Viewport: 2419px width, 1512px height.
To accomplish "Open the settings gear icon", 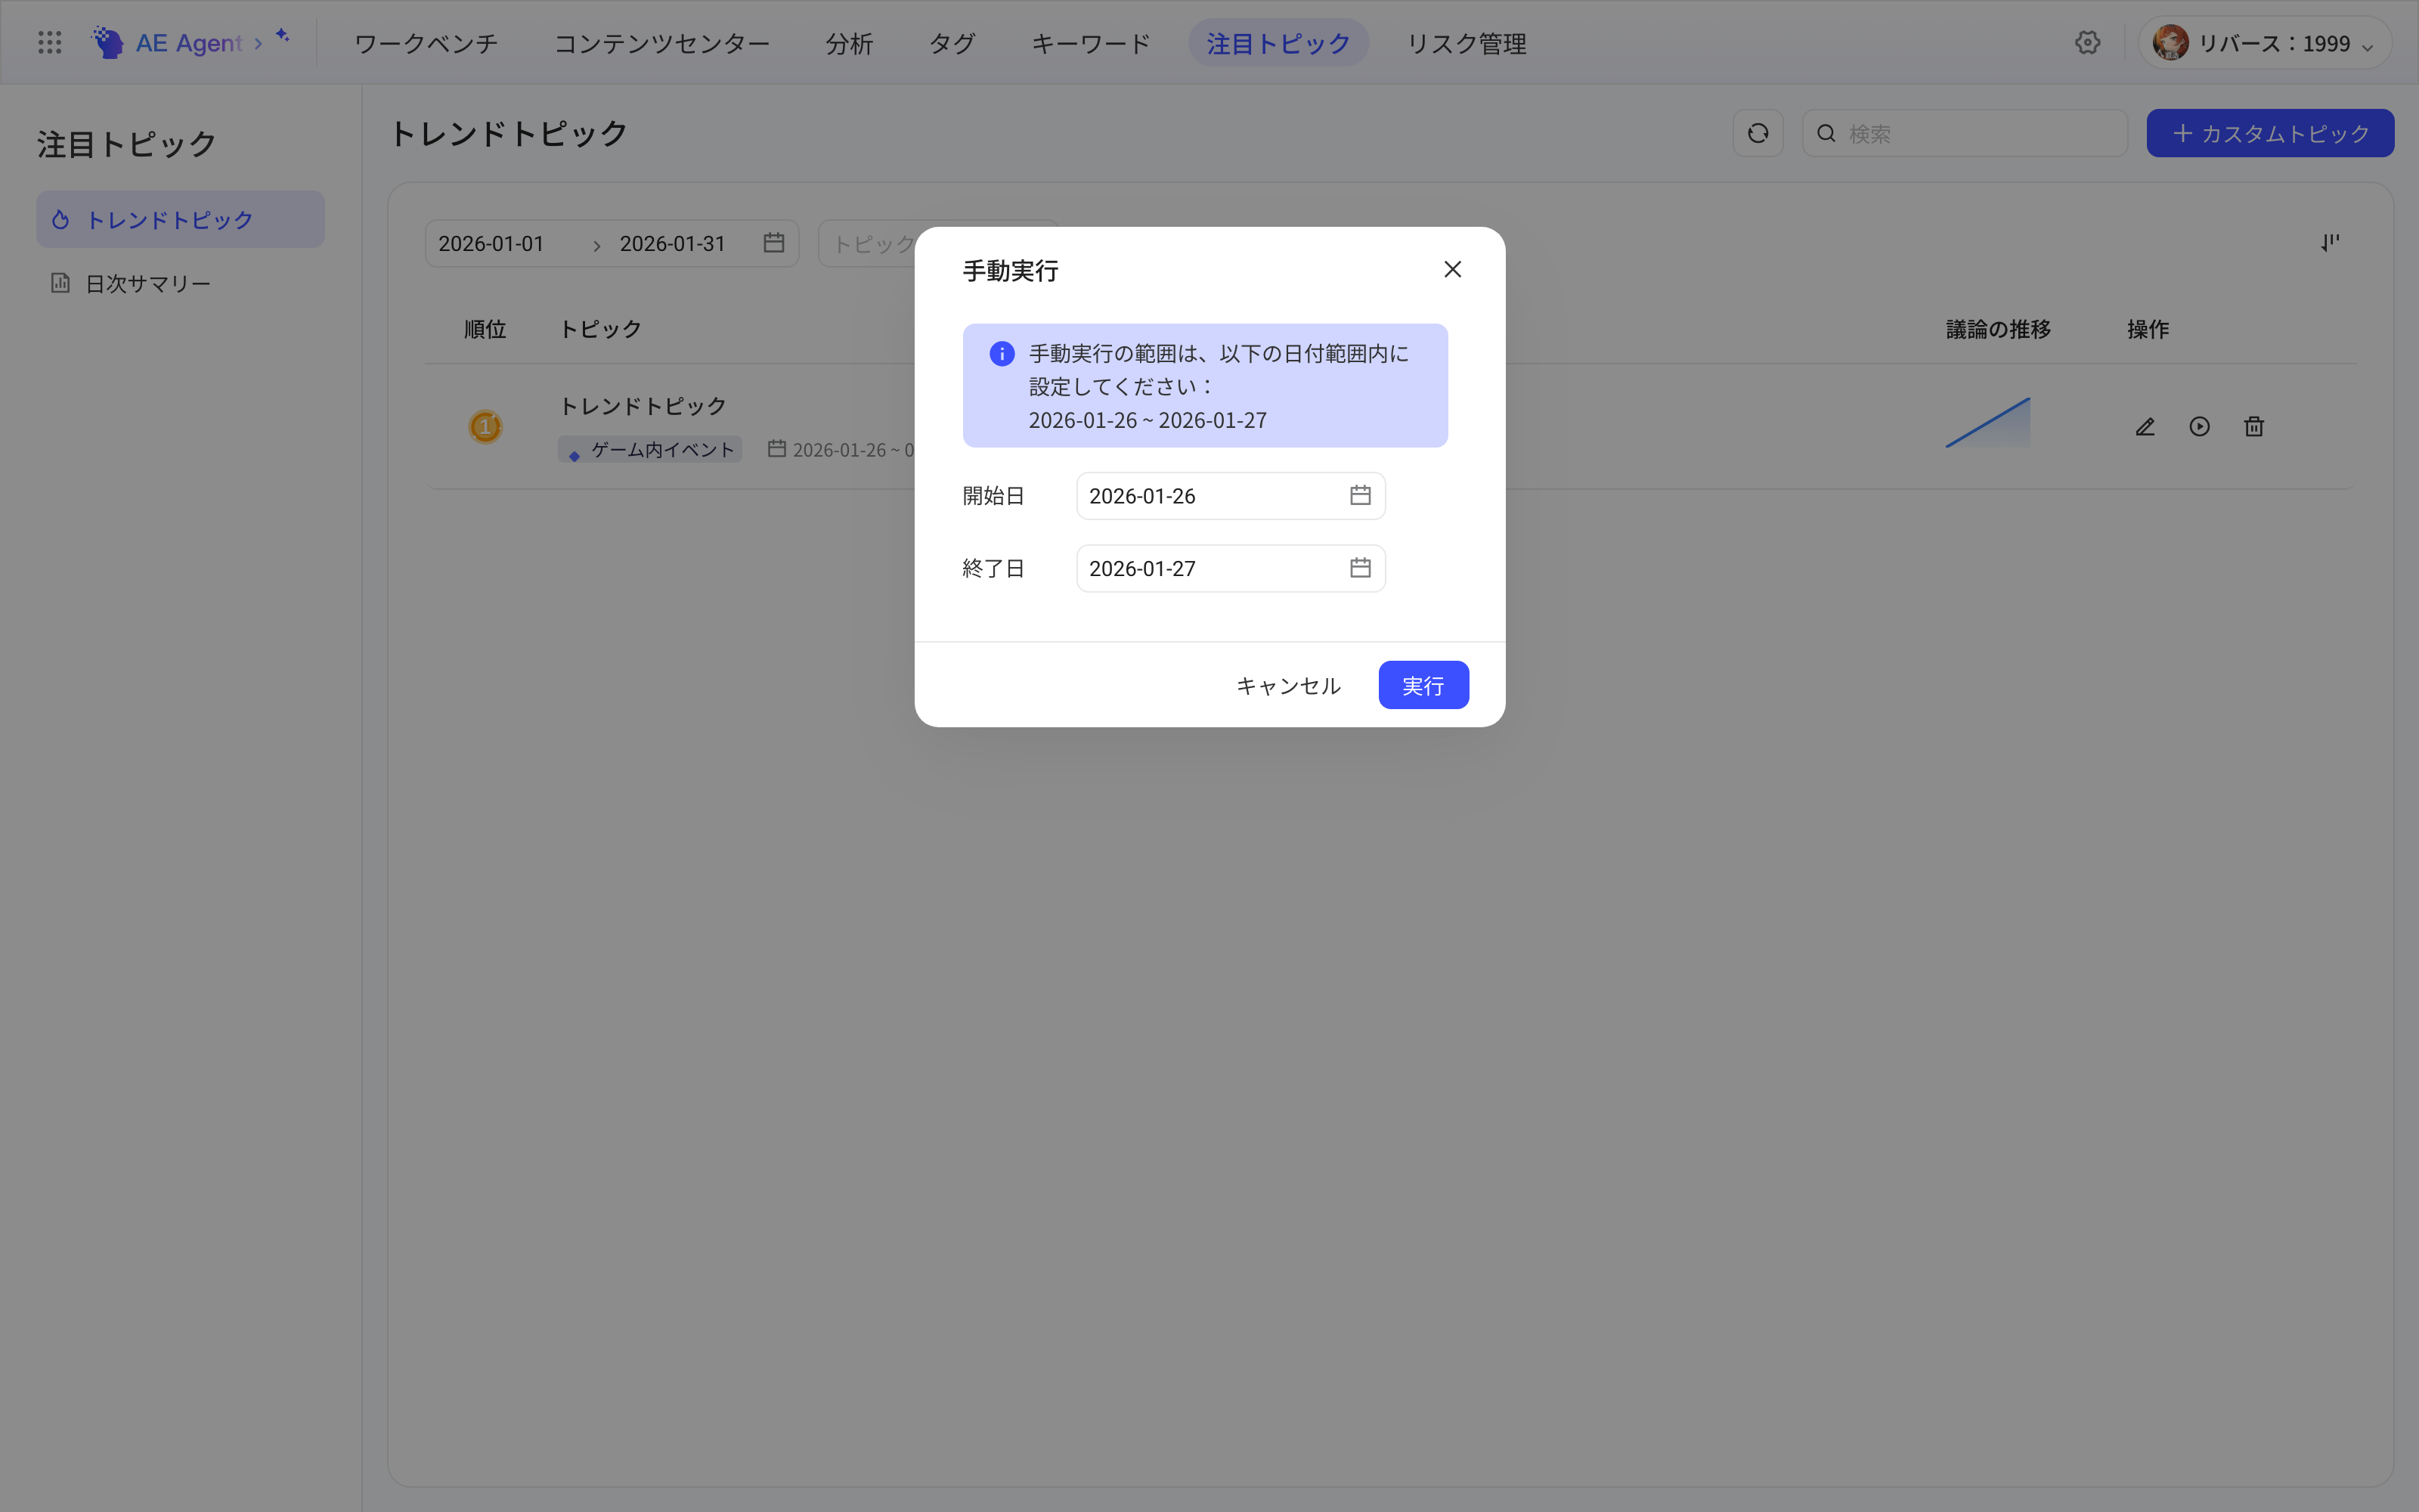I will pyautogui.click(x=2087, y=42).
